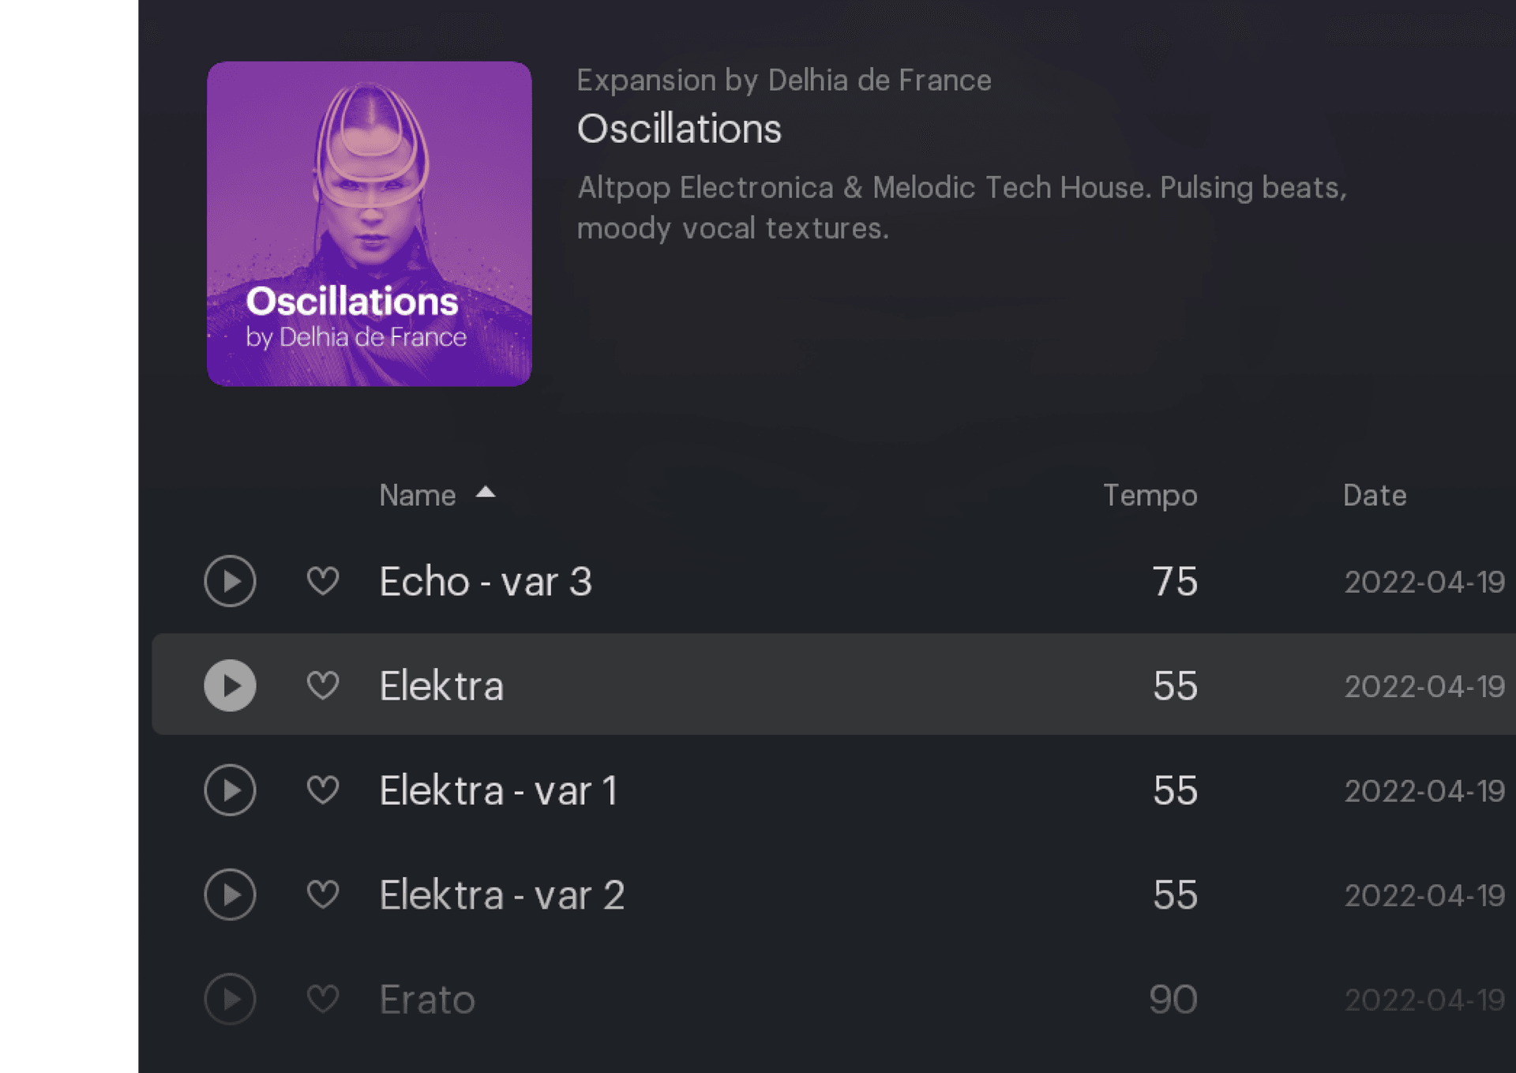Play the Elektra - var 2 preview
This screenshot has width=1516, height=1073.
point(230,895)
